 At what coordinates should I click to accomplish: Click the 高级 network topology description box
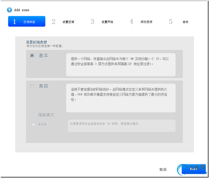(x=121, y=98)
